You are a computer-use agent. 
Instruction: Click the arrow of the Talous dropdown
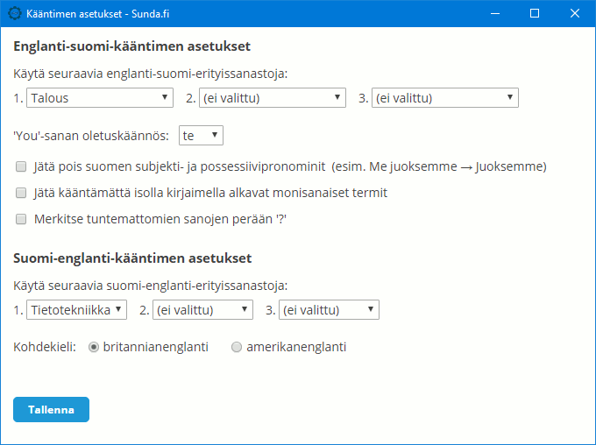pos(165,97)
